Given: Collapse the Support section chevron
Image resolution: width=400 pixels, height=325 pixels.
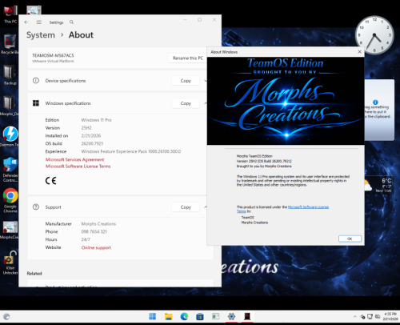Looking at the screenshot, I should point(206,207).
